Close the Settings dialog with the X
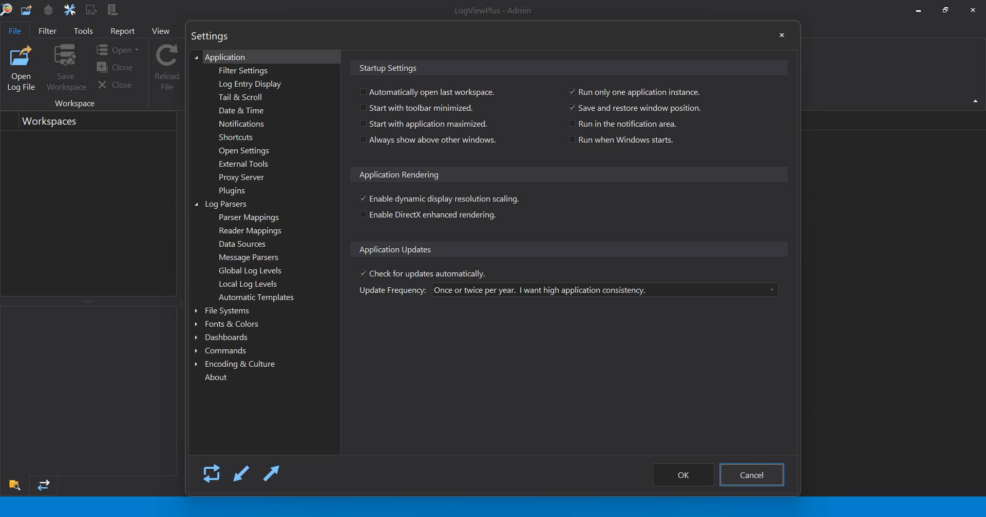The height and width of the screenshot is (517, 986). pos(782,35)
